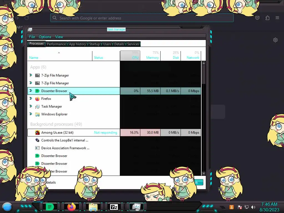Viewport: 284px width, 213px height.
Task: Click the process list scrollbar up arrow
Action: 204,64
